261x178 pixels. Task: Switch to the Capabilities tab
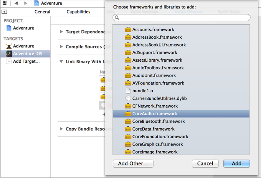coord(78,12)
